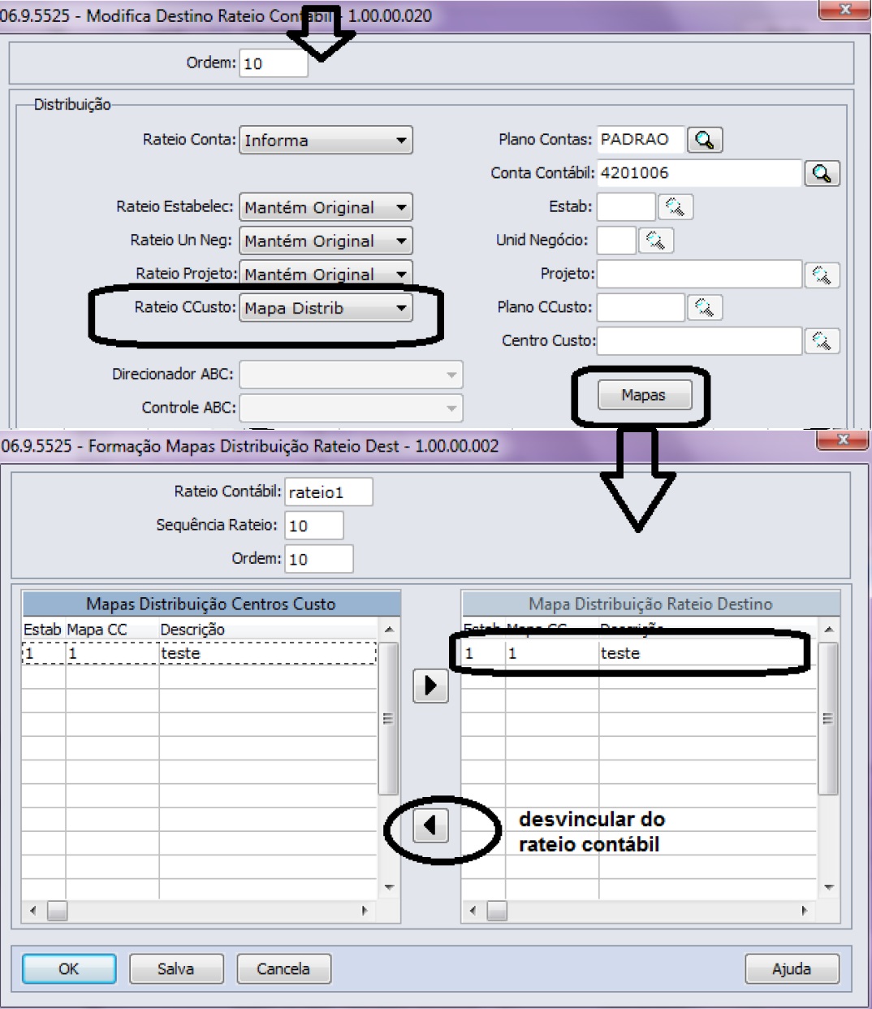Viewport: 872px width, 1009px height.
Task: Click the Mapas button
Action: (645, 396)
